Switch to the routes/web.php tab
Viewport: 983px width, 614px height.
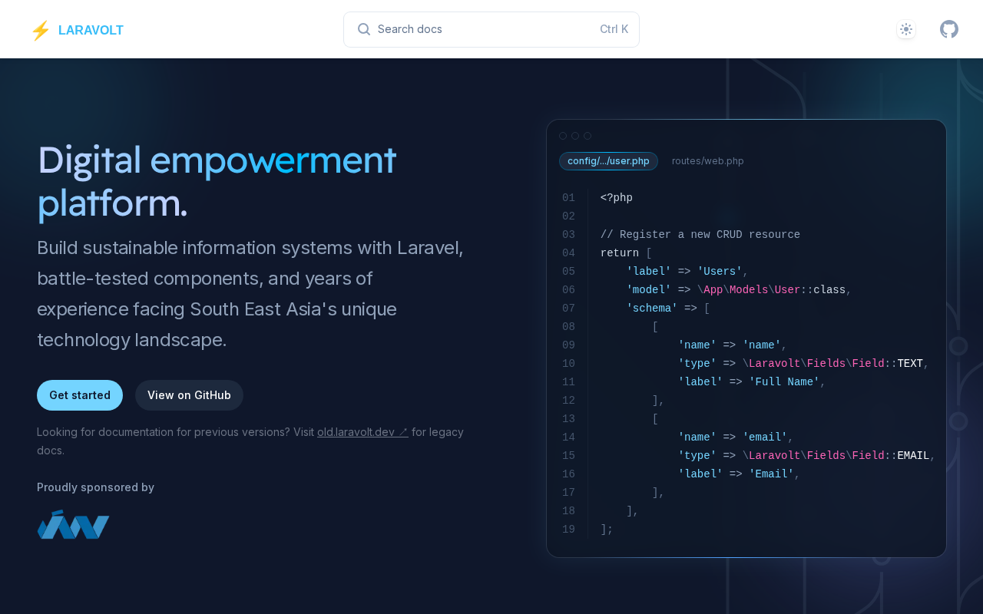point(708,161)
